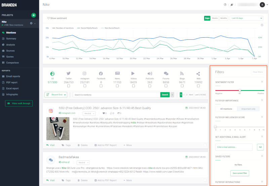
Task: Check the Videos source checkbox
Action: pyautogui.click(x=133, y=86)
